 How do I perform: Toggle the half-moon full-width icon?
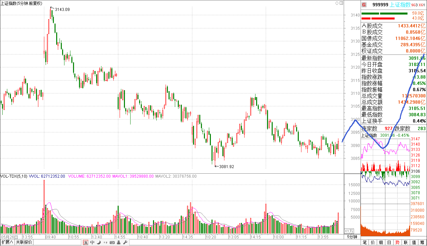pos(98,243)
